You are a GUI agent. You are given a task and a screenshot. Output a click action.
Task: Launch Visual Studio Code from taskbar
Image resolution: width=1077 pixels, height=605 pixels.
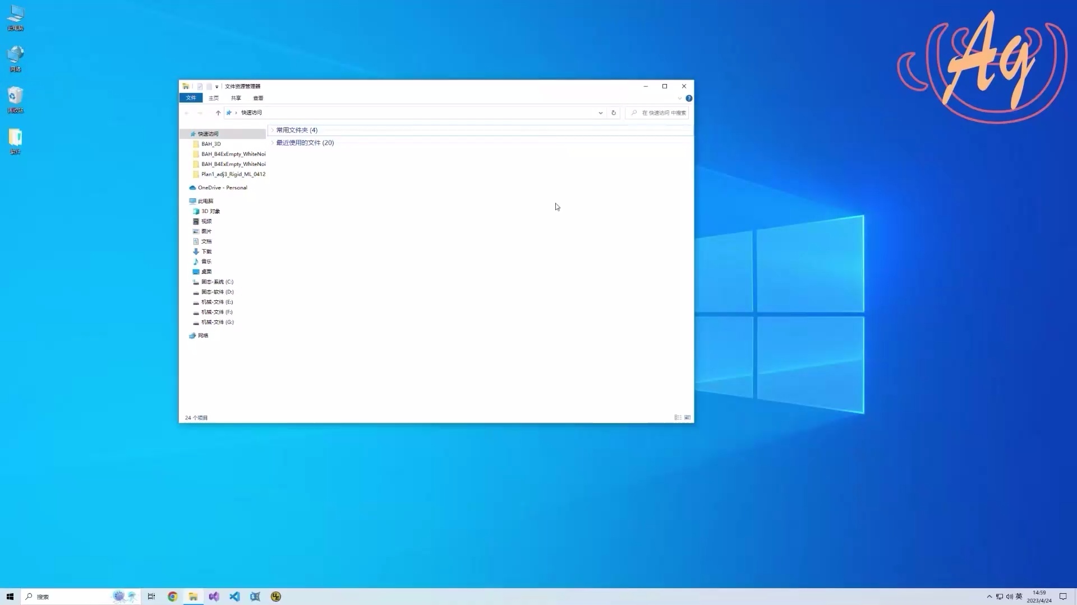(x=234, y=597)
